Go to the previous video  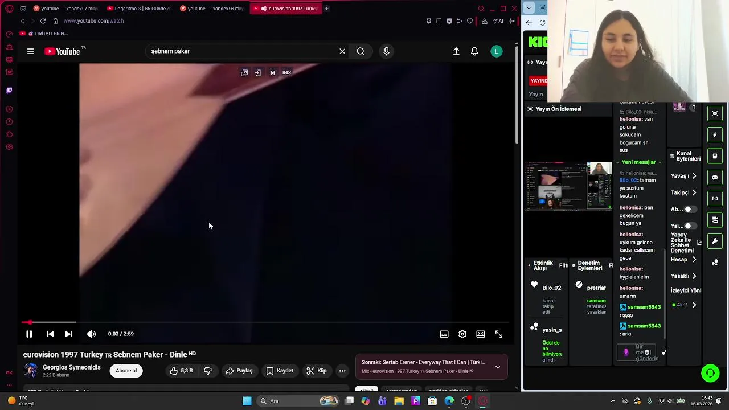[x=50, y=334]
